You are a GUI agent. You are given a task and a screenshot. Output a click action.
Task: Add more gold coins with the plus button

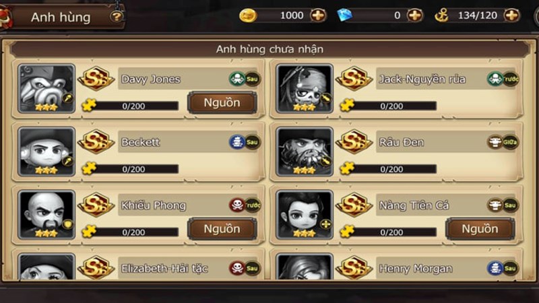(318, 15)
